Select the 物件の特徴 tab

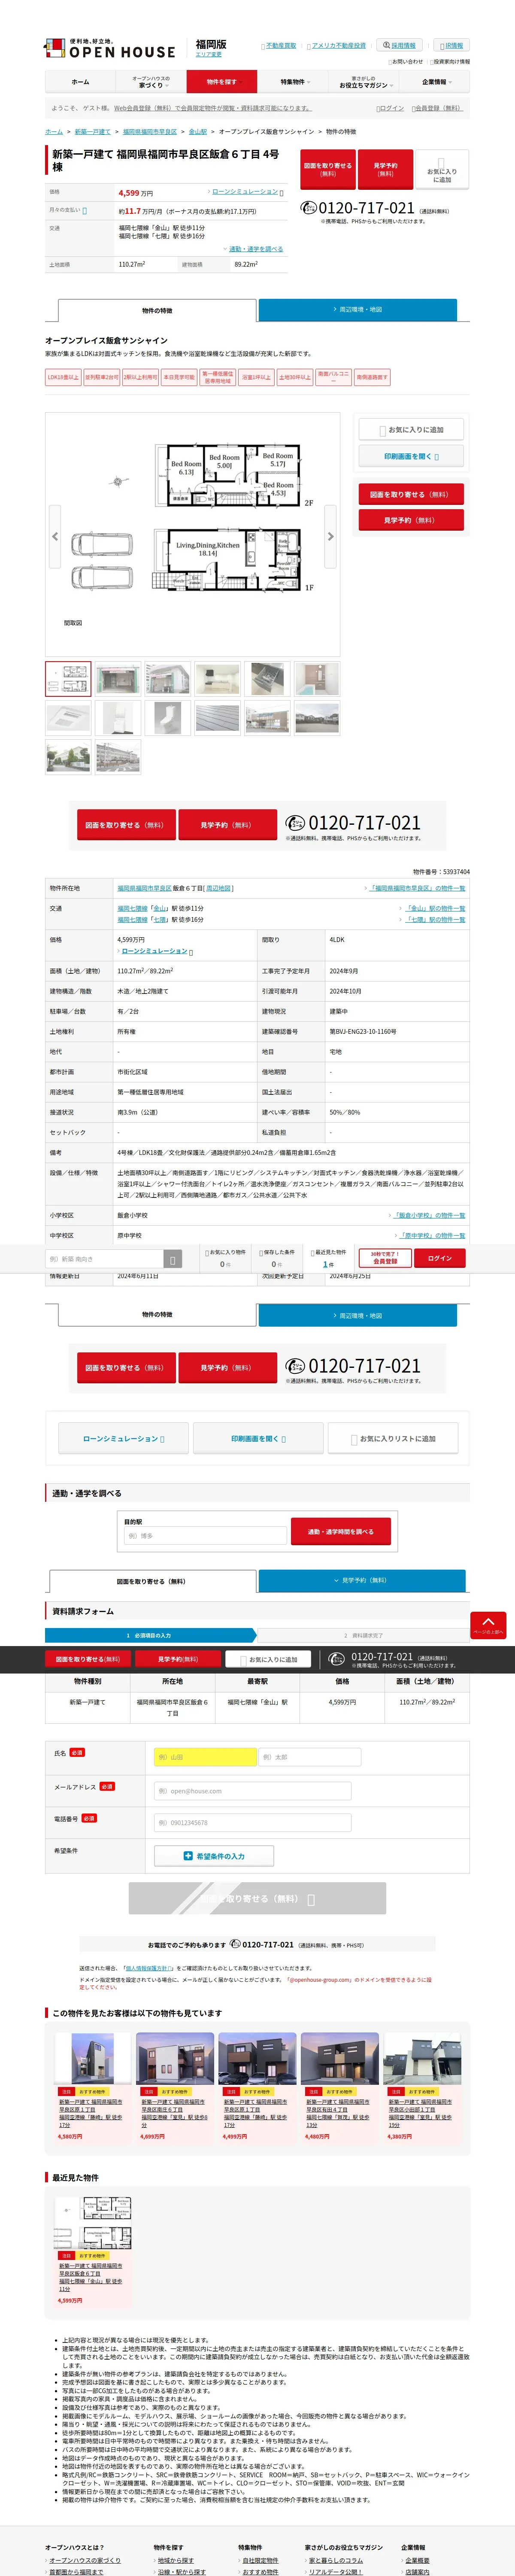pyautogui.click(x=157, y=310)
